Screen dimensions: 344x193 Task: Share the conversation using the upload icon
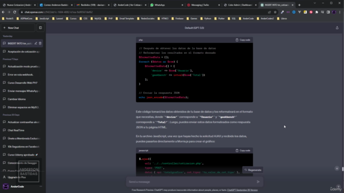(337, 28)
